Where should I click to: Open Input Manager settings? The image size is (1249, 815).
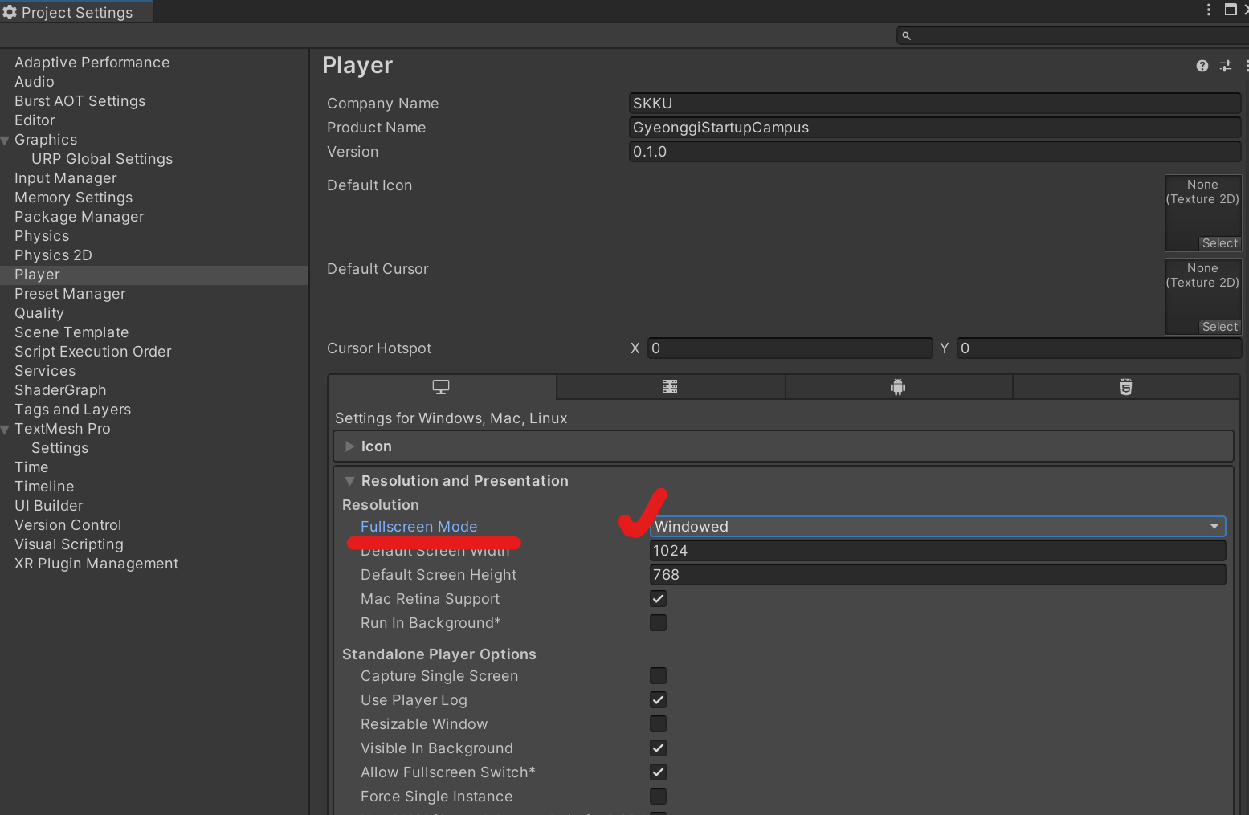pyautogui.click(x=66, y=178)
